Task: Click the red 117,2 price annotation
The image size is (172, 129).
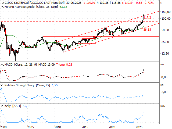Action: [x=147, y=17]
